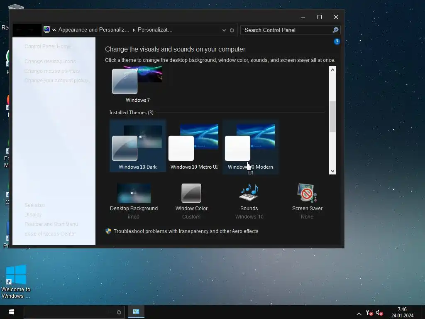Screen dimensions: 425x319
Task: Open Ease of Access Center link
Action: [50, 233]
